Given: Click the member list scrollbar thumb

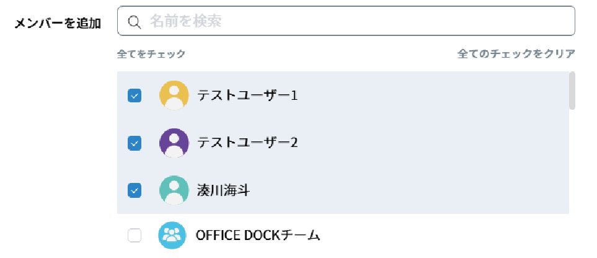Looking at the screenshot, I should [x=572, y=91].
